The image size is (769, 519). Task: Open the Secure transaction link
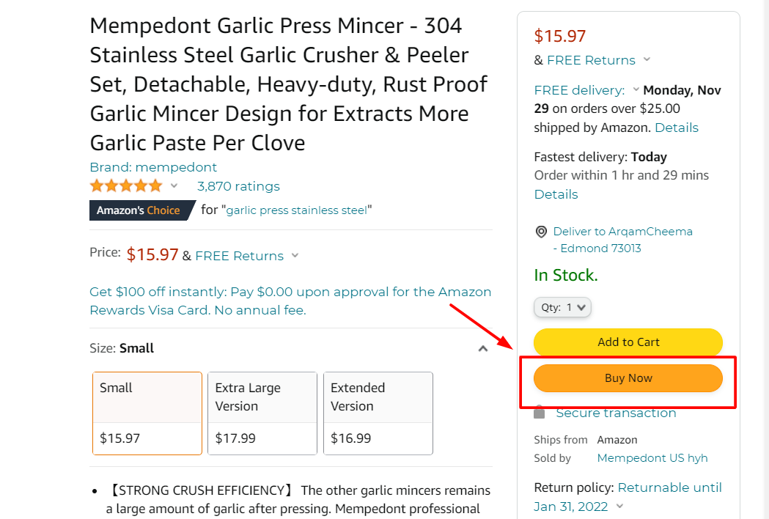point(616,413)
